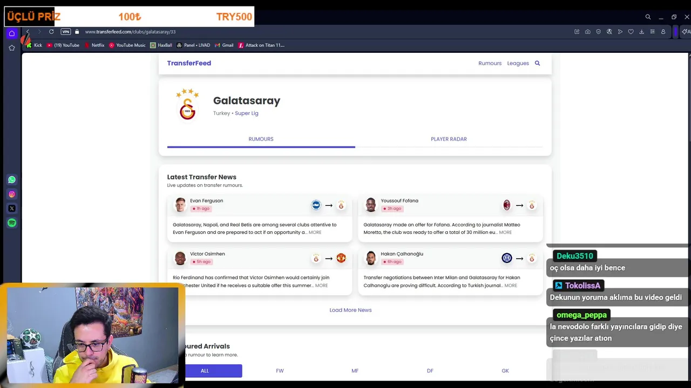Viewport: 691px width, 388px height.
Task: Select the DF position filter
Action: pos(430,371)
